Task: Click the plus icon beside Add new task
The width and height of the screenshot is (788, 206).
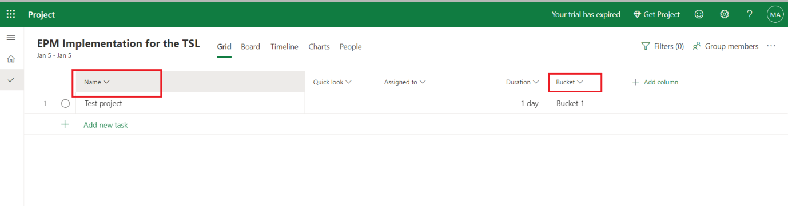Action: [65, 124]
